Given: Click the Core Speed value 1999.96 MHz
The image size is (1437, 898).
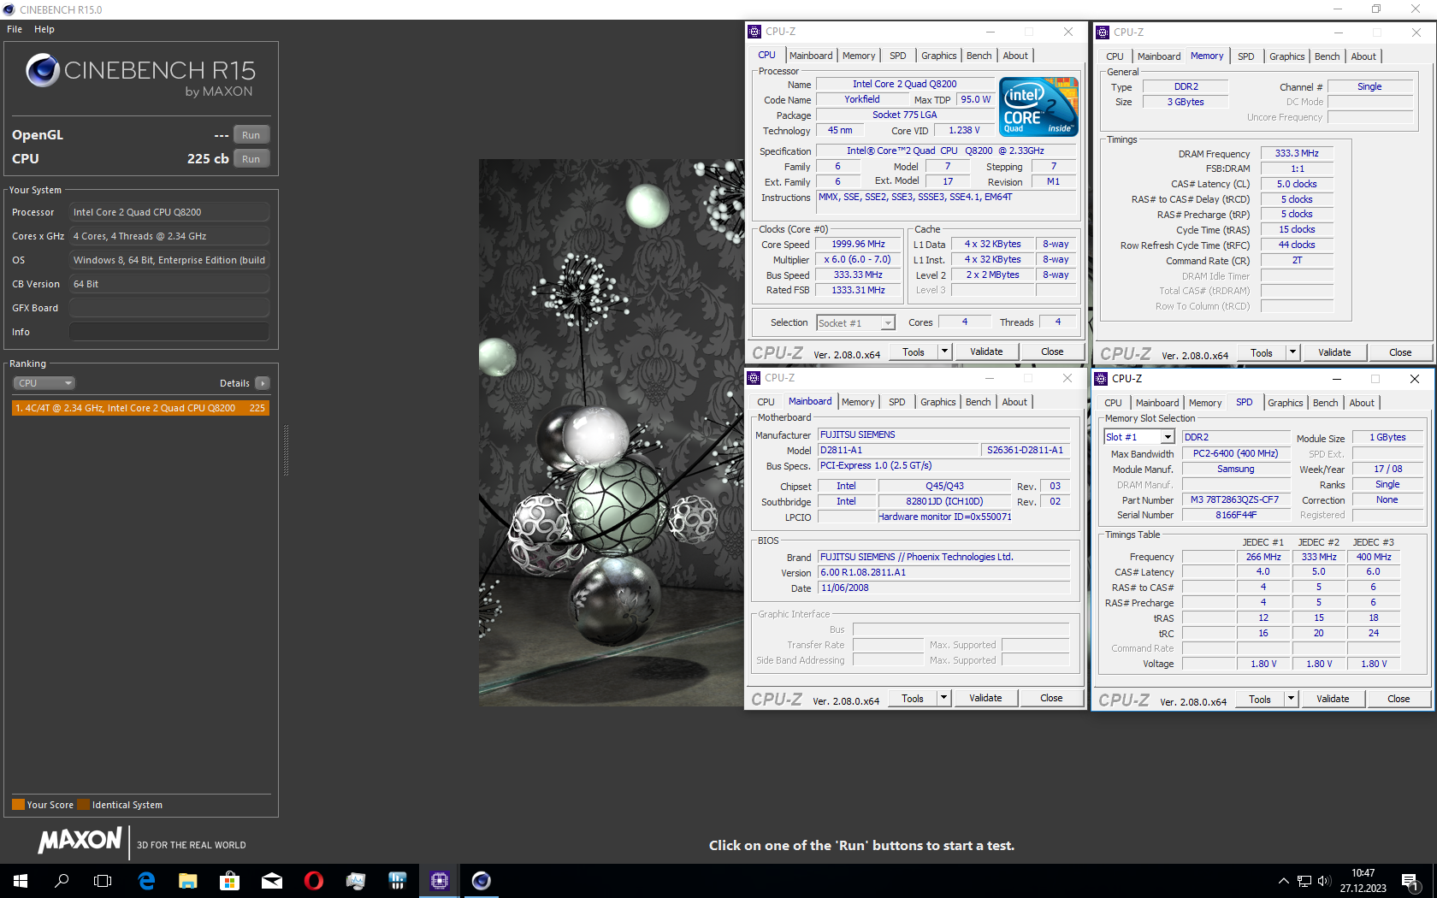Looking at the screenshot, I should tap(858, 244).
